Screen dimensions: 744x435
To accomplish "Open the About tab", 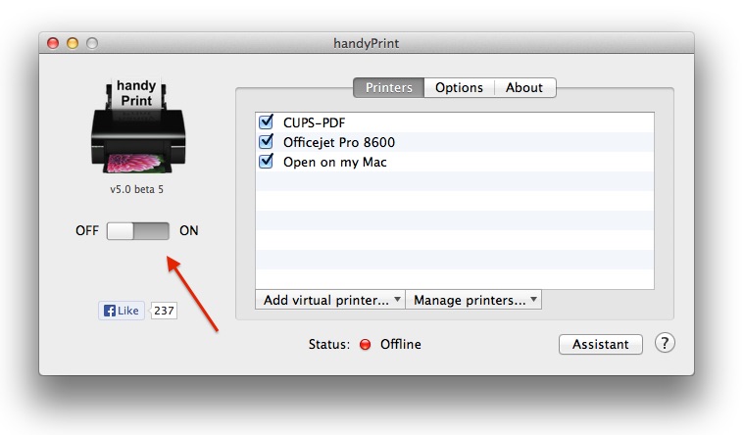I will [524, 88].
